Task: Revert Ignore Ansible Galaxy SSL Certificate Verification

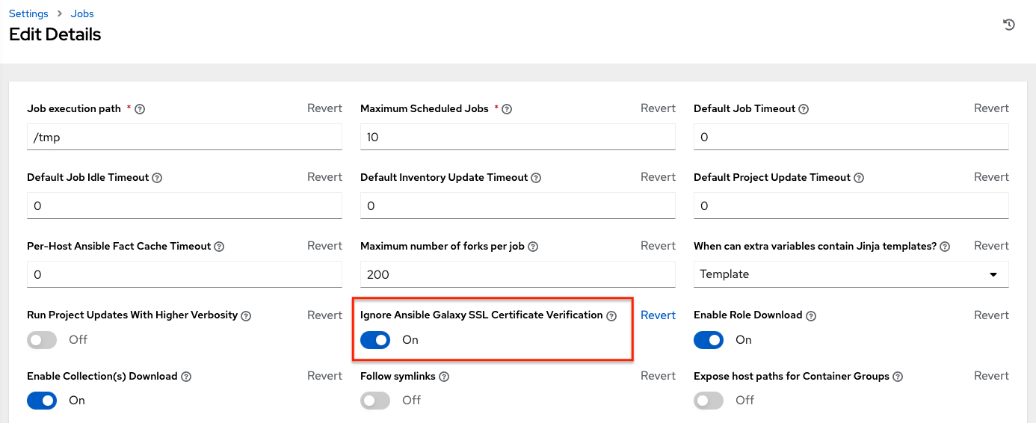Action: (658, 315)
